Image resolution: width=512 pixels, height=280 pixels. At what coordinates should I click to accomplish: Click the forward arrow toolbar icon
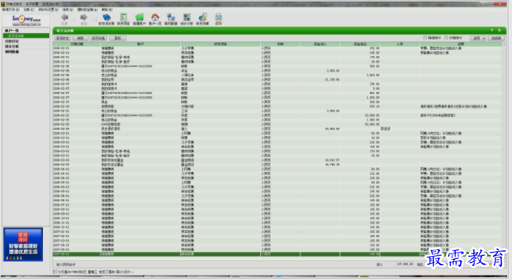click(84, 18)
